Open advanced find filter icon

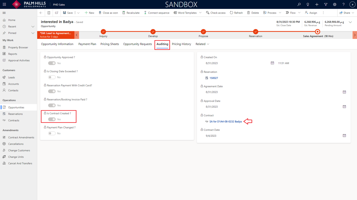[326, 5]
